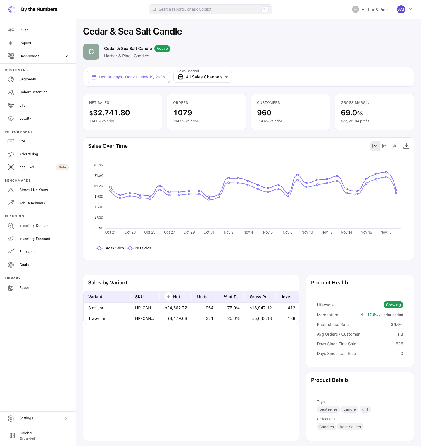Image resolution: width=421 pixels, height=446 pixels.
Task: Expand the Settings submenu arrow
Action: 66,418
